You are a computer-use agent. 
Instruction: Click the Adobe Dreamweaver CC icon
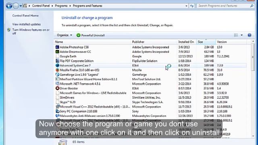pyautogui.click(x=57, y=52)
